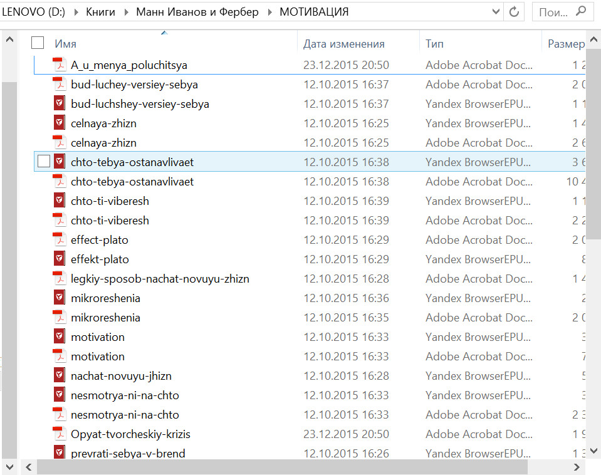Sort files by Дата изменения column
Image resolution: width=601 pixels, height=475 pixels.
pos(343,44)
